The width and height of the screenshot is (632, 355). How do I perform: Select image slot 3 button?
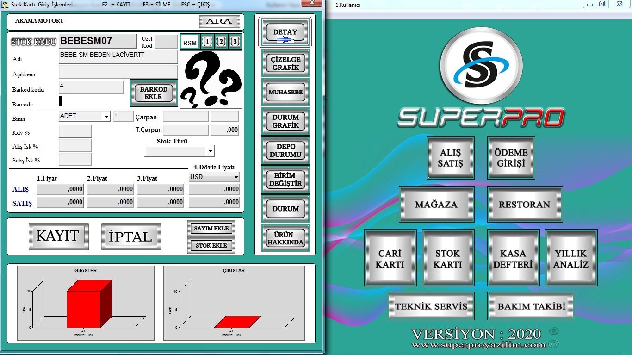coord(235,42)
